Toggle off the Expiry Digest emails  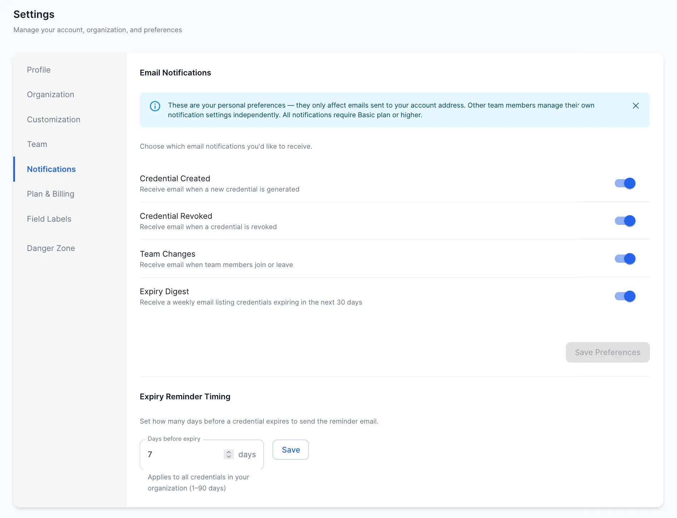625,296
